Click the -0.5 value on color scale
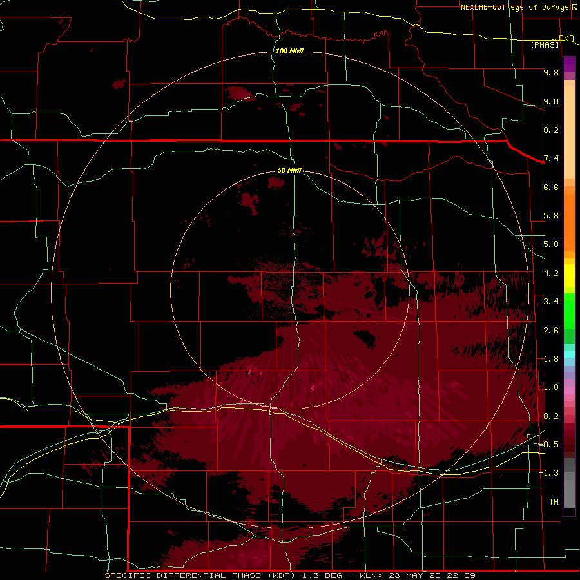 pyautogui.click(x=549, y=445)
